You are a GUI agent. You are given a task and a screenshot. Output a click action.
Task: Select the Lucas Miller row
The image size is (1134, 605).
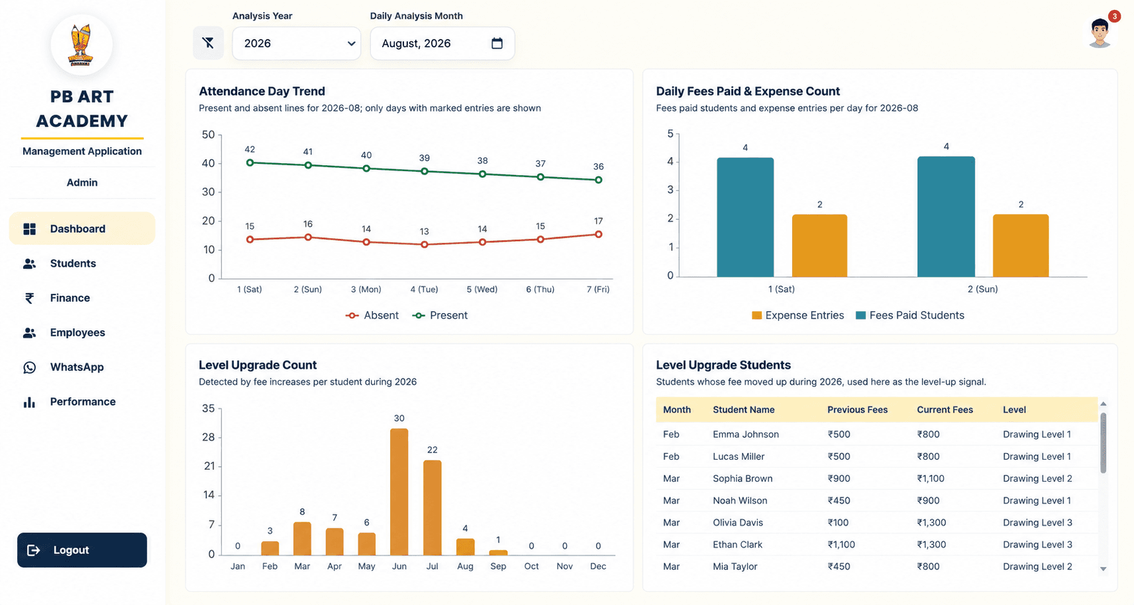pos(877,456)
